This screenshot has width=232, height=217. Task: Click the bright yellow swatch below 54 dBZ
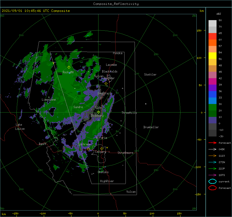(x=212, y=56)
